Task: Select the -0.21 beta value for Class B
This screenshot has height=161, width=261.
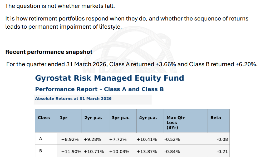Action: (222, 152)
